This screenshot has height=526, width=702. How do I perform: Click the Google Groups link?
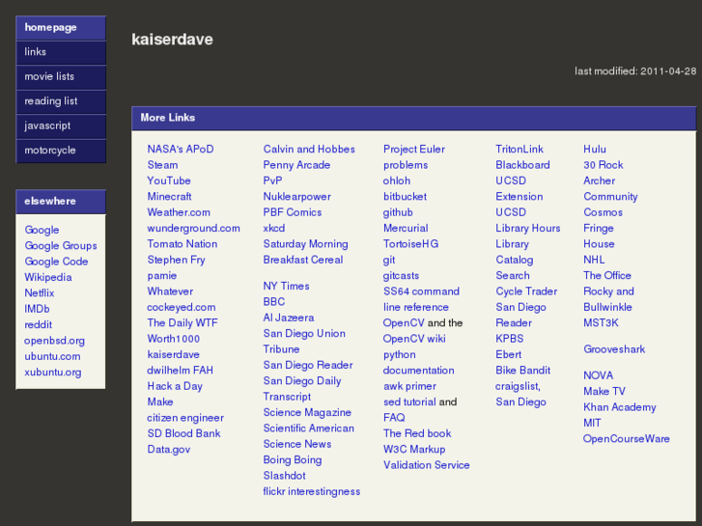(61, 246)
